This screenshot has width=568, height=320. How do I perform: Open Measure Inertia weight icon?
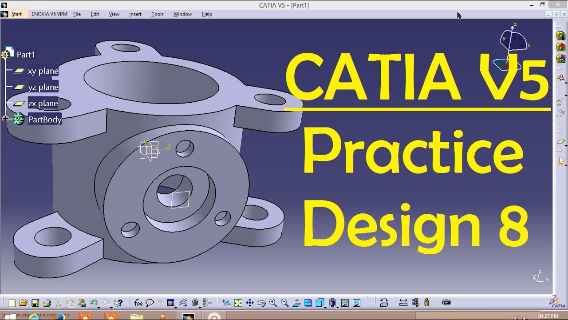click(x=427, y=303)
